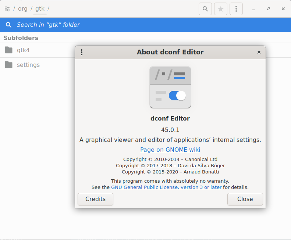Click the dconf Editor application logo
This screenshot has width=291, height=240.
[x=170, y=87]
